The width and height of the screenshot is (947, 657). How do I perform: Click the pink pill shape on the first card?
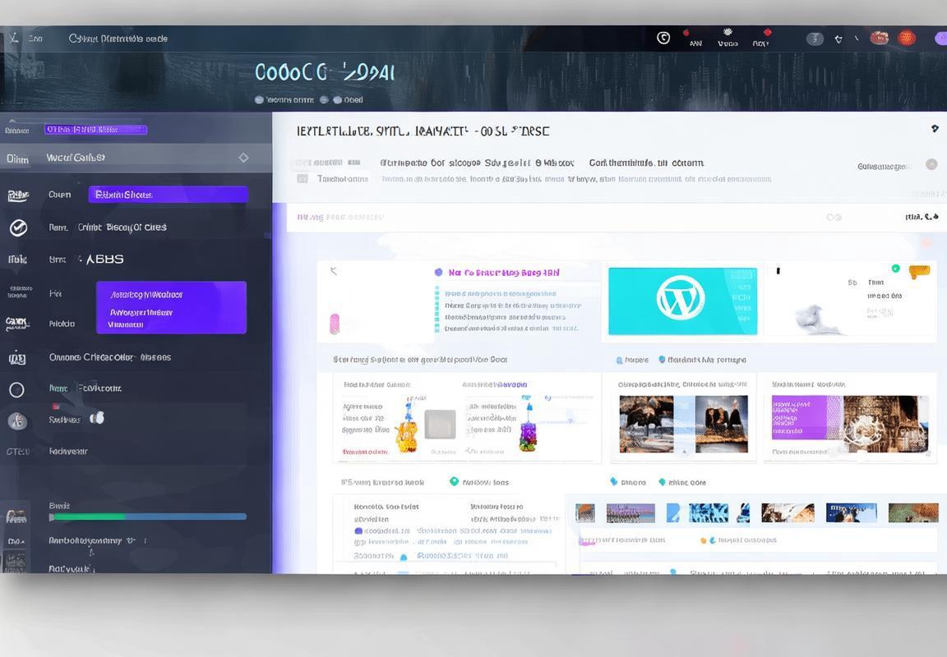point(334,324)
